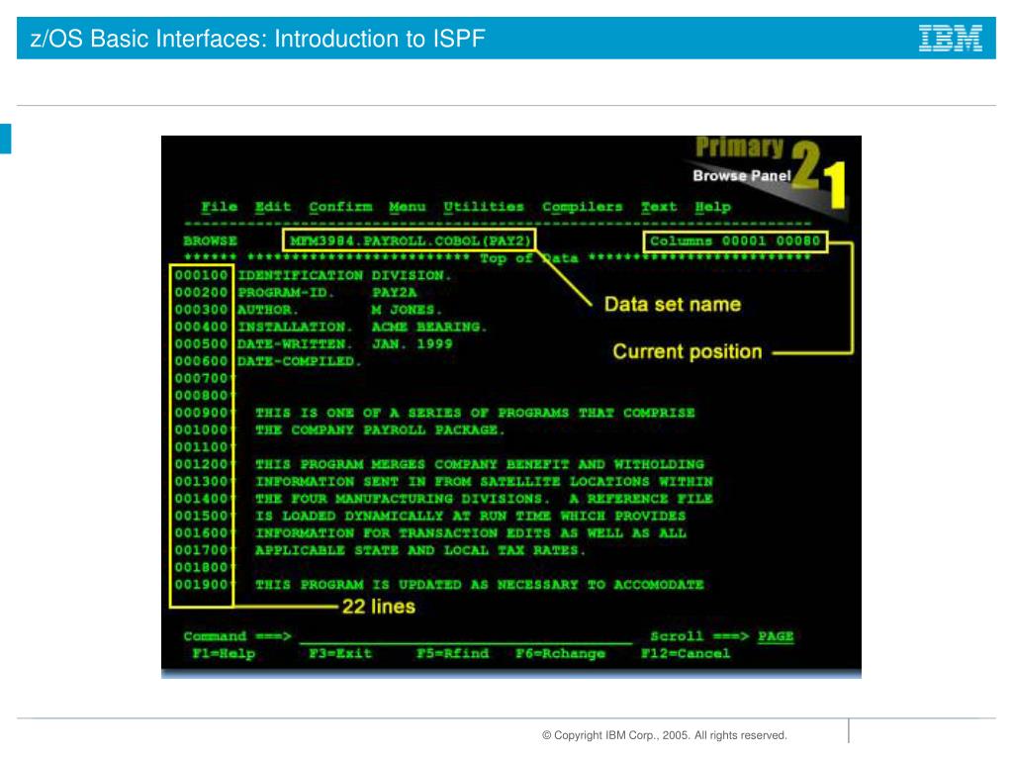Click line number 000200
1013x760 pixels.
(201, 292)
